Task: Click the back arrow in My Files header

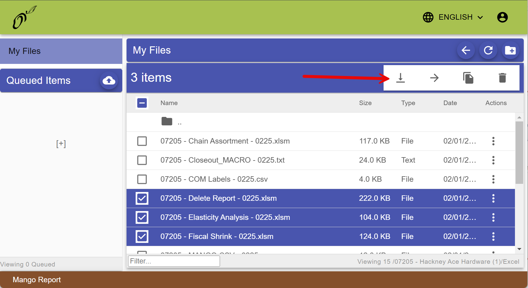Action: click(x=466, y=50)
